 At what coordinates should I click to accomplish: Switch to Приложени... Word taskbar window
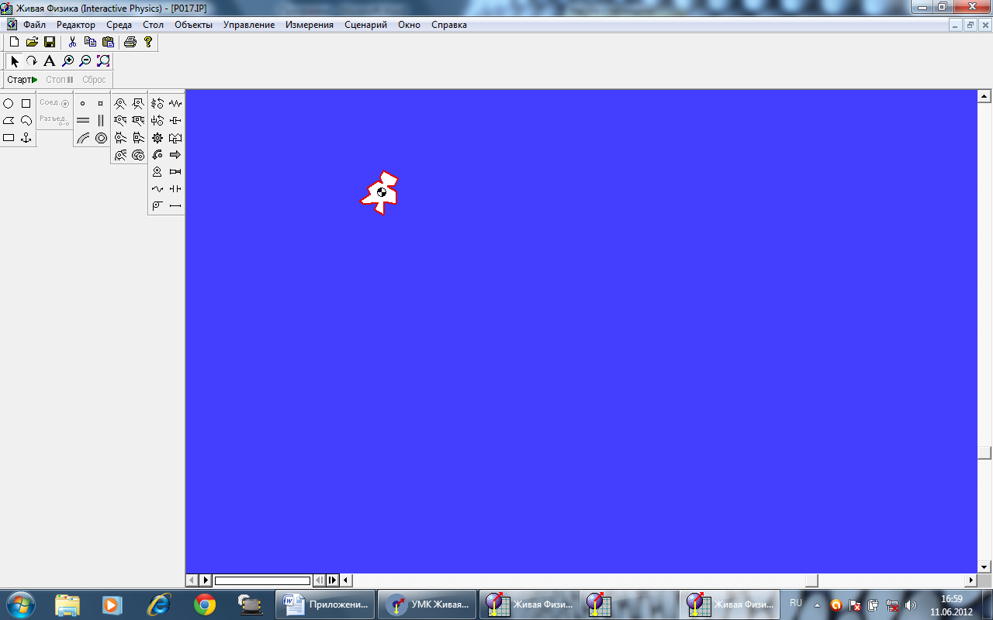tap(326, 604)
